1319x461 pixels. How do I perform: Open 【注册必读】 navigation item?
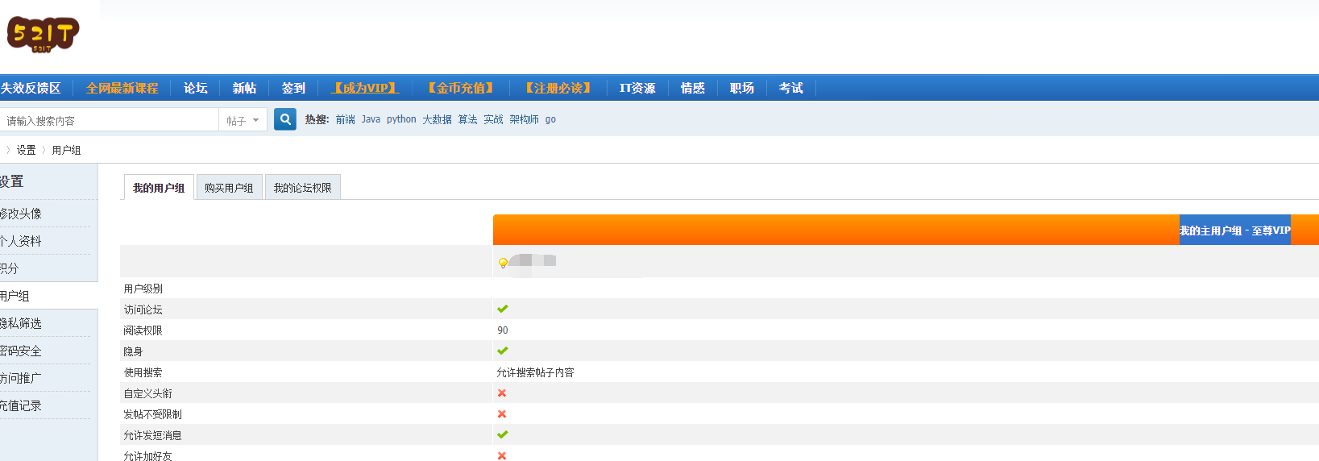point(558,88)
